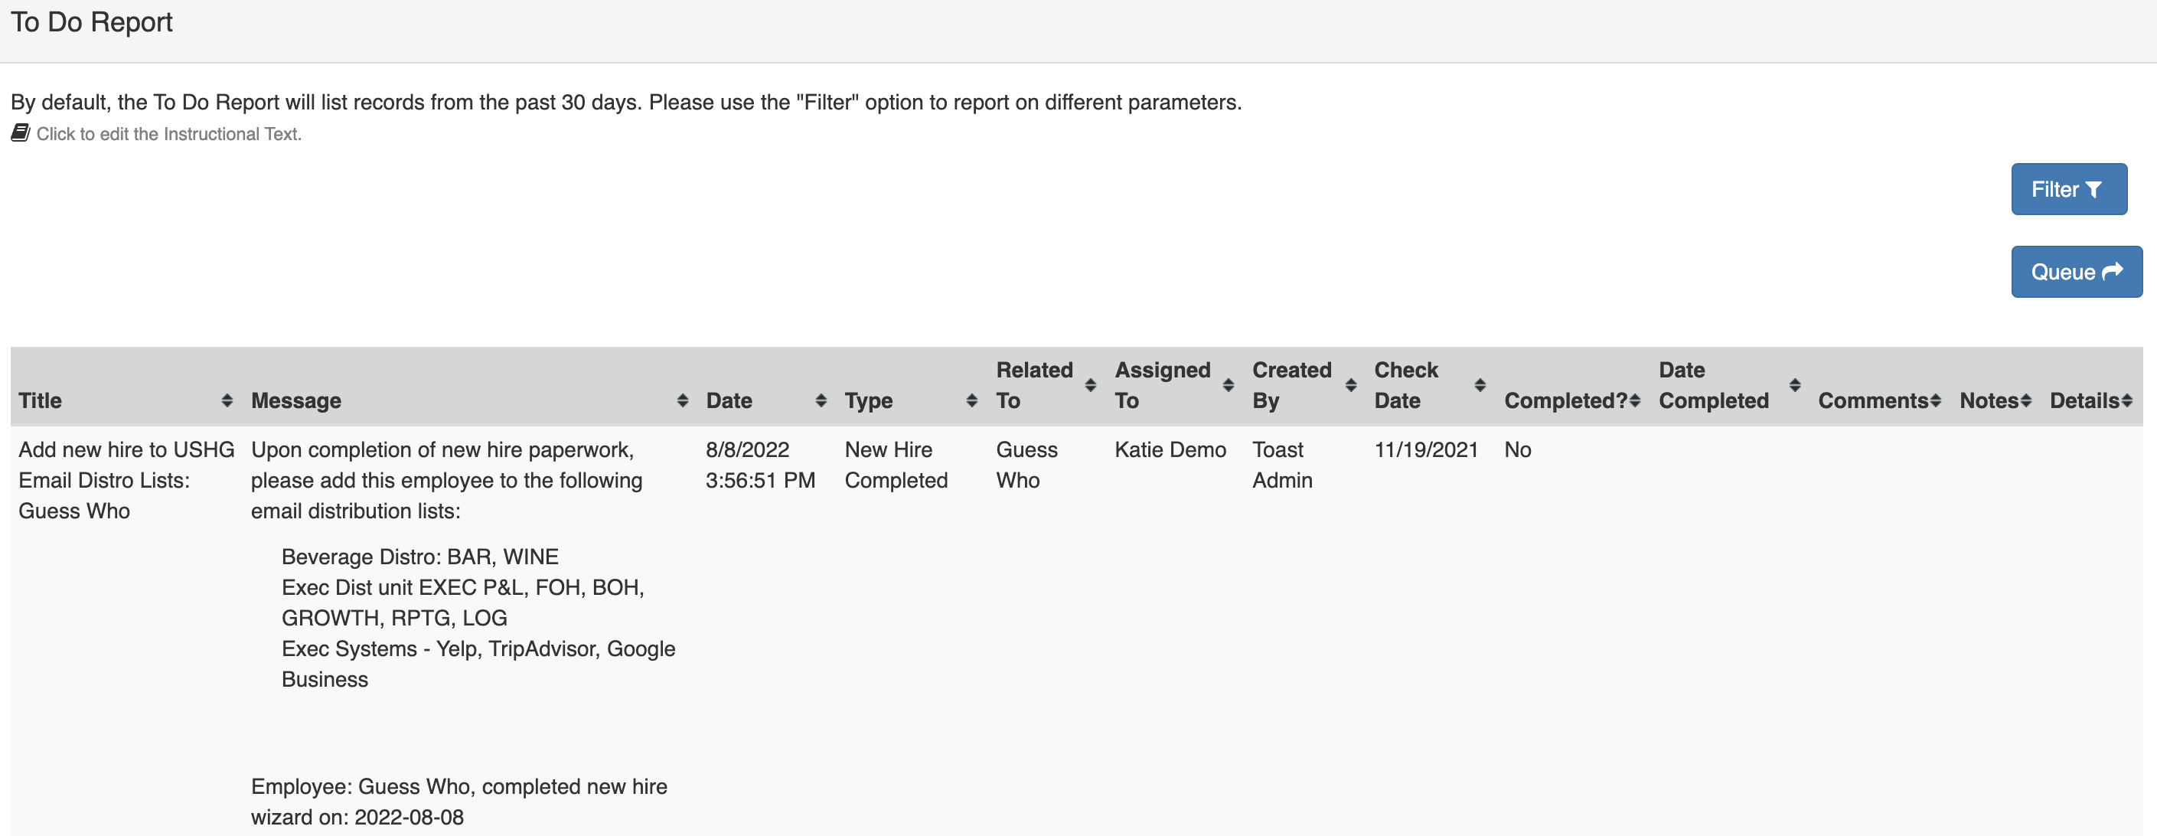Image resolution: width=2157 pixels, height=836 pixels.
Task: Click the Check Date column header
Action: click(x=1406, y=384)
